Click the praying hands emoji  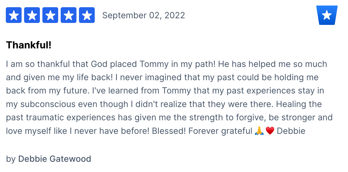pos(259,131)
